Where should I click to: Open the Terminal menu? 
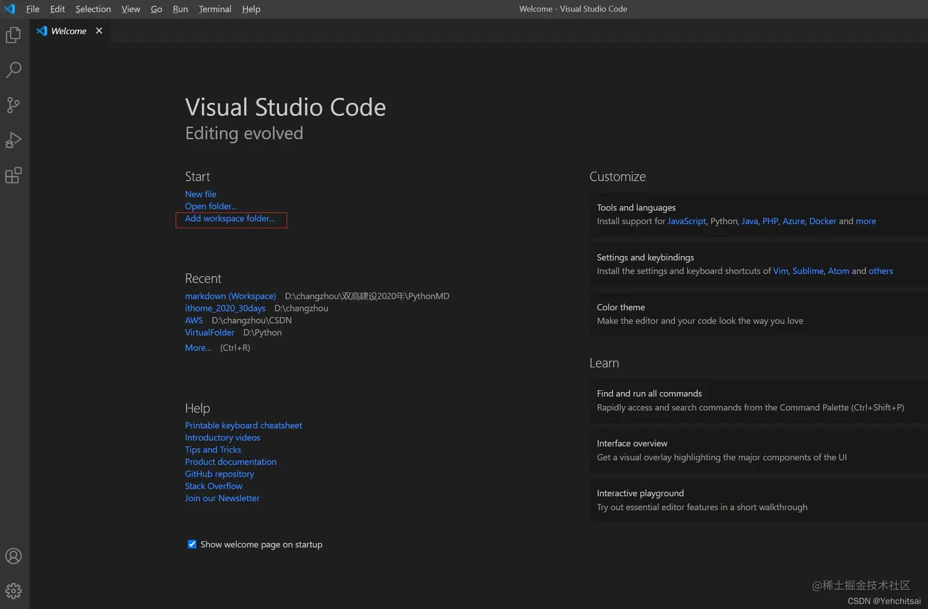(x=215, y=9)
